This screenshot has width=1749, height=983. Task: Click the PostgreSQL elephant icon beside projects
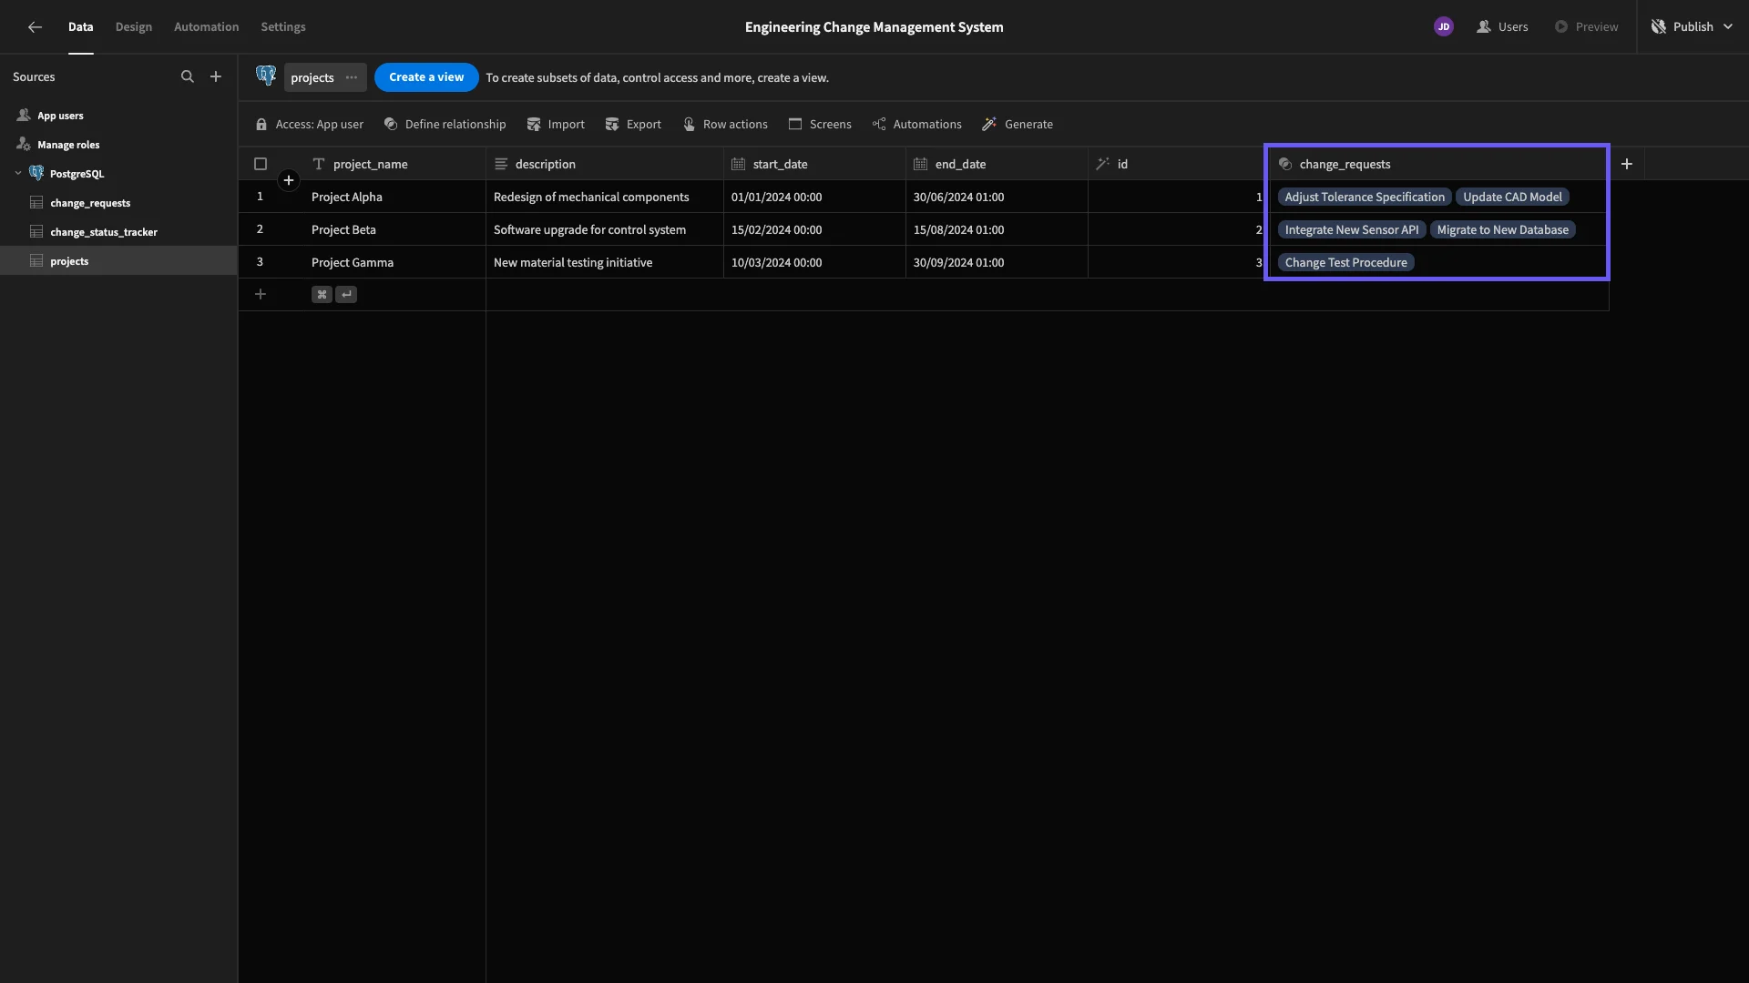[x=266, y=76]
